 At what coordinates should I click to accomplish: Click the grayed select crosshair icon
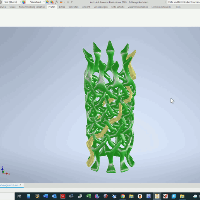point(68,2)
